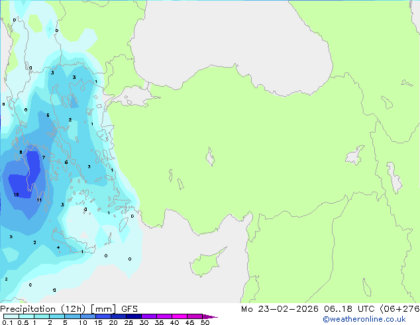
Task: Click the legend label '0.1'
Action: [7, 322]
